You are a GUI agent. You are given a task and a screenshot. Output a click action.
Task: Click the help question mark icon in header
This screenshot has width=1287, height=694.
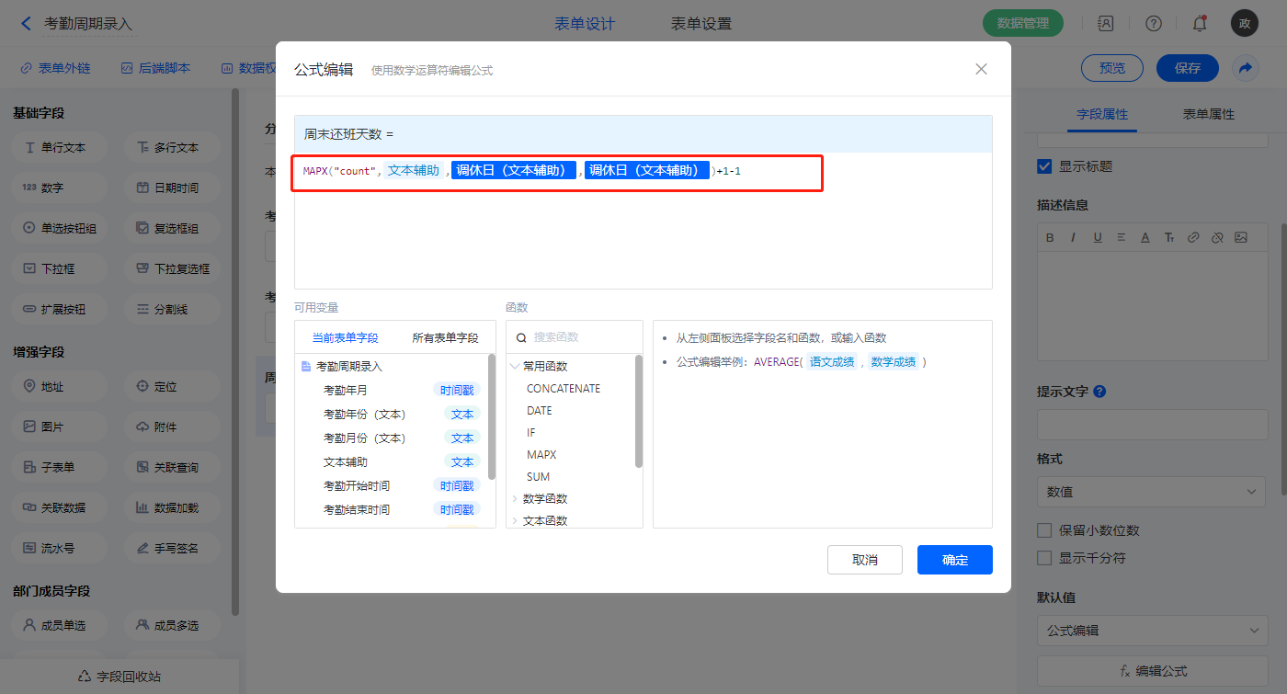[1153, 24]
